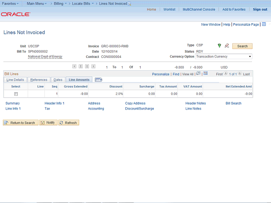The height and width of the screenshot is (203, 271).
Task: Open the Summary link
Action: (13, 103)
